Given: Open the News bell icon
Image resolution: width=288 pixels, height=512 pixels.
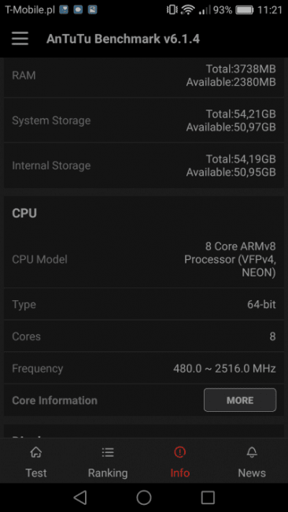Looking at the screenshot, I should pos(252,452).
